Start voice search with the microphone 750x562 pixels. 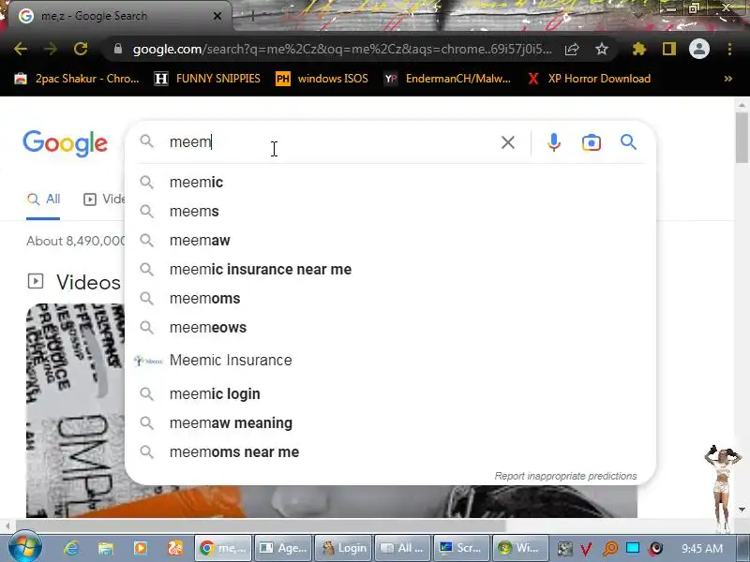554,142
